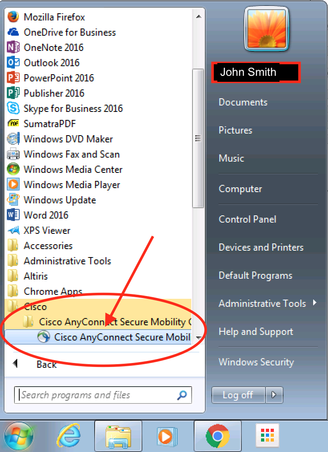Open the colorful grid apps taskbar icon

(x=267, y=436)
